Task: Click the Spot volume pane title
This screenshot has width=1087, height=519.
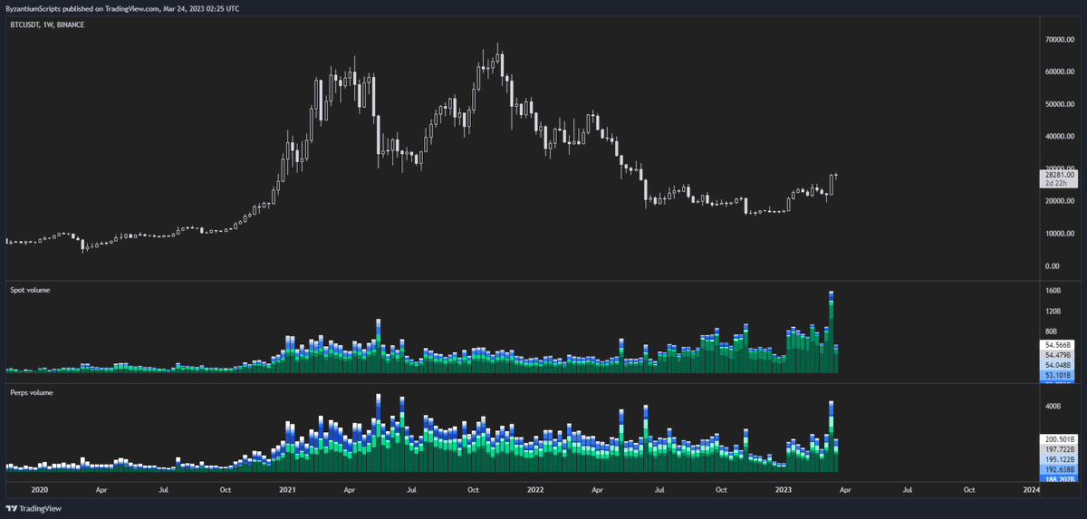Action: pos(30,290)
